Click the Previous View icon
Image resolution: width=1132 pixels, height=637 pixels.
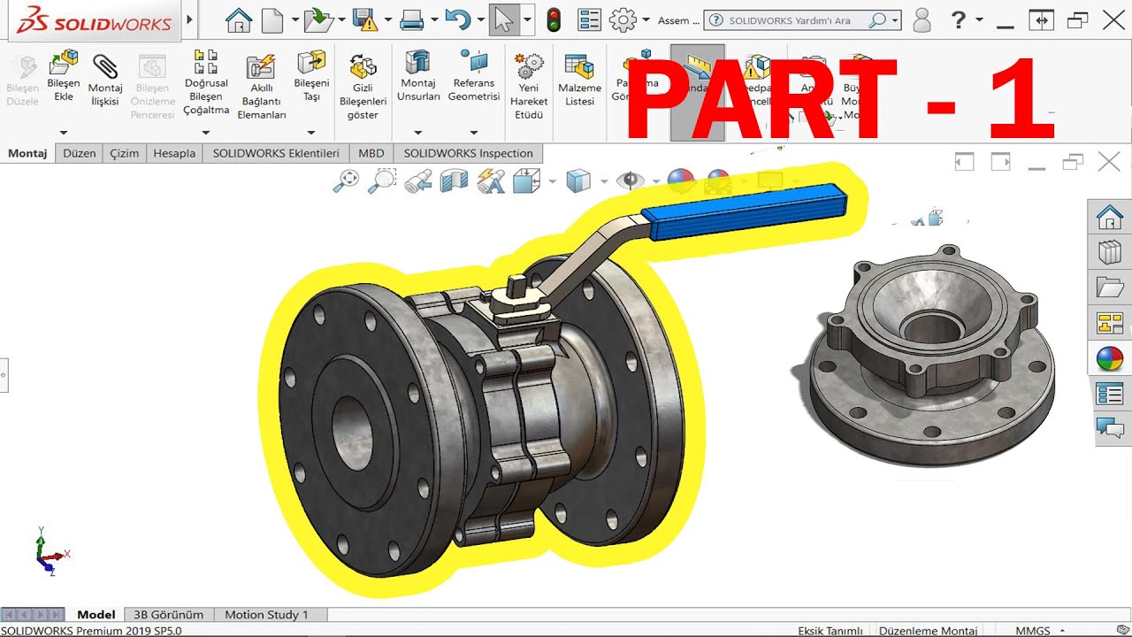tap(417, 181)
